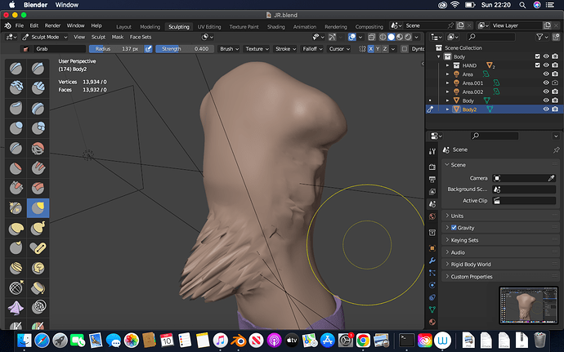Hide Area.001 light in viewport
564x352 pixels.
(x=546, y=82)
